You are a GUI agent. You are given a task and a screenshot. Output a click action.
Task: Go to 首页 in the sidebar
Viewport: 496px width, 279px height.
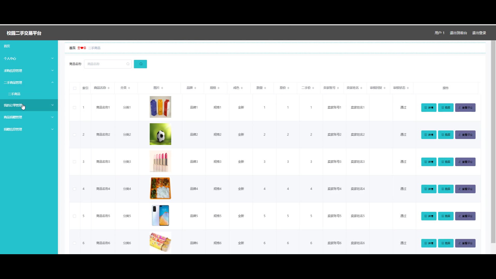click(7, 46)
